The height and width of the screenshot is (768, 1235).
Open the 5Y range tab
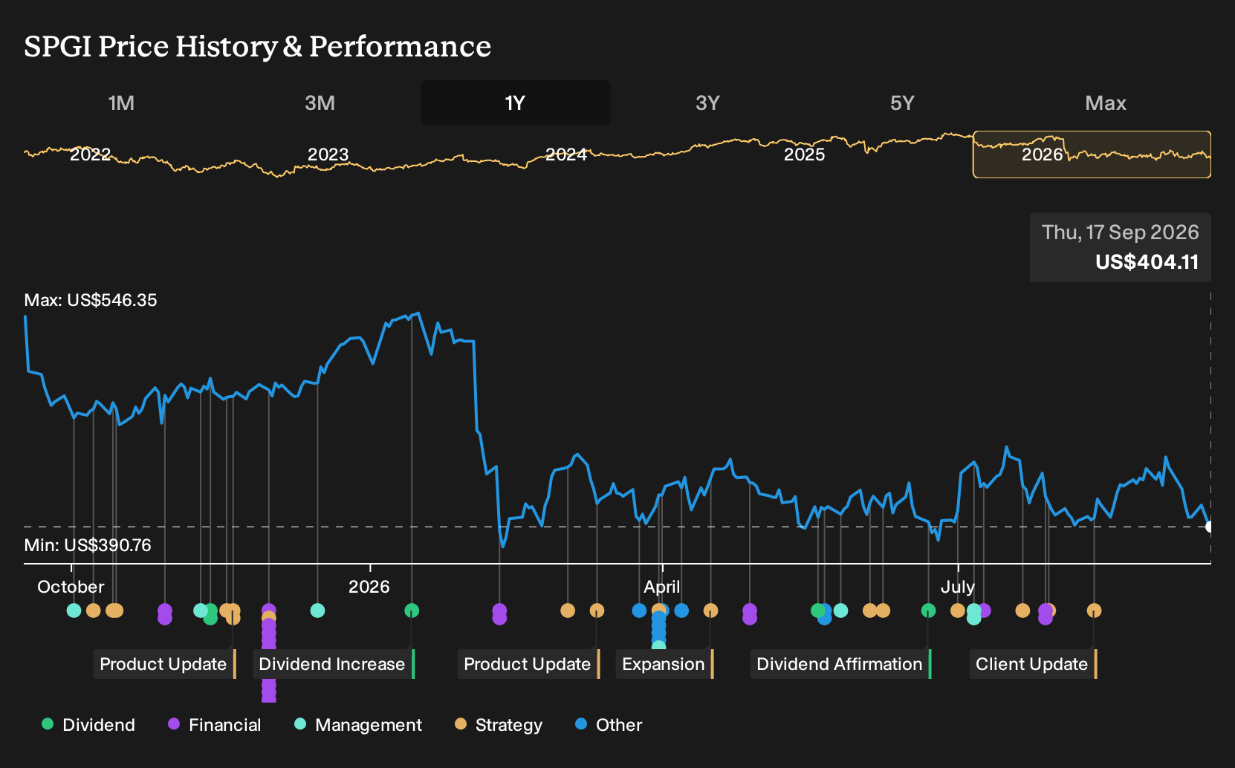(902, 102)
